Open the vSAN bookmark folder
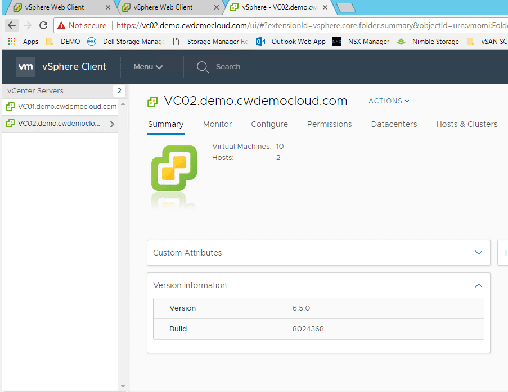The height and width of the screenshot is (392, 508). point(487,42)
